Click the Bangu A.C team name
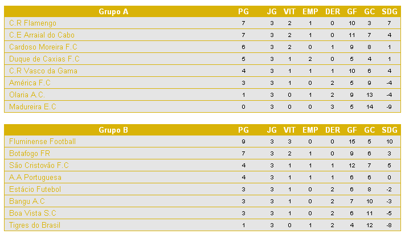This screenshot has width=405, height=234. 27,201
